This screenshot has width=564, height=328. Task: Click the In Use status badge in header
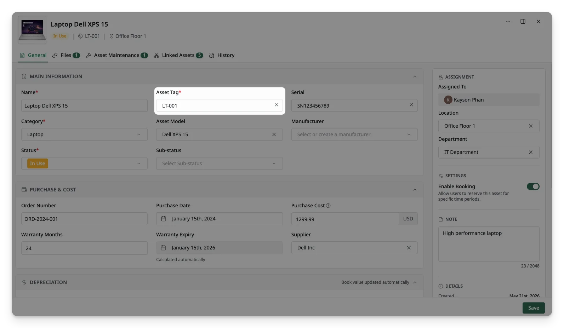click(x=60, y=36)
